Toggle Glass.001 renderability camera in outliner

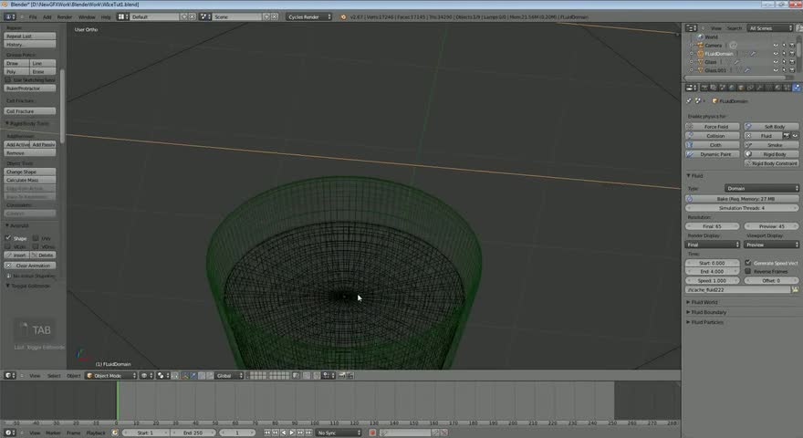[792, 70]
